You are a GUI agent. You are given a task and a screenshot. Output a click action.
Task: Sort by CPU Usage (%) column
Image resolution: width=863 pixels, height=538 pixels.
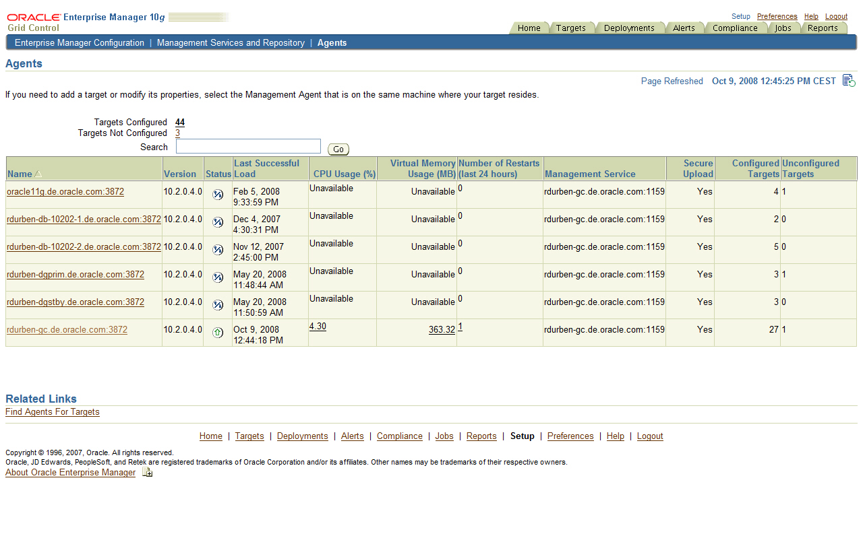pos(345,174)
